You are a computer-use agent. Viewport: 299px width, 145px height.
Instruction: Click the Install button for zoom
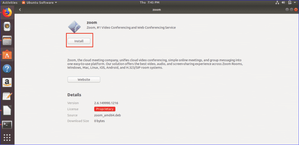pyautogui.click(x=79, y=41)
